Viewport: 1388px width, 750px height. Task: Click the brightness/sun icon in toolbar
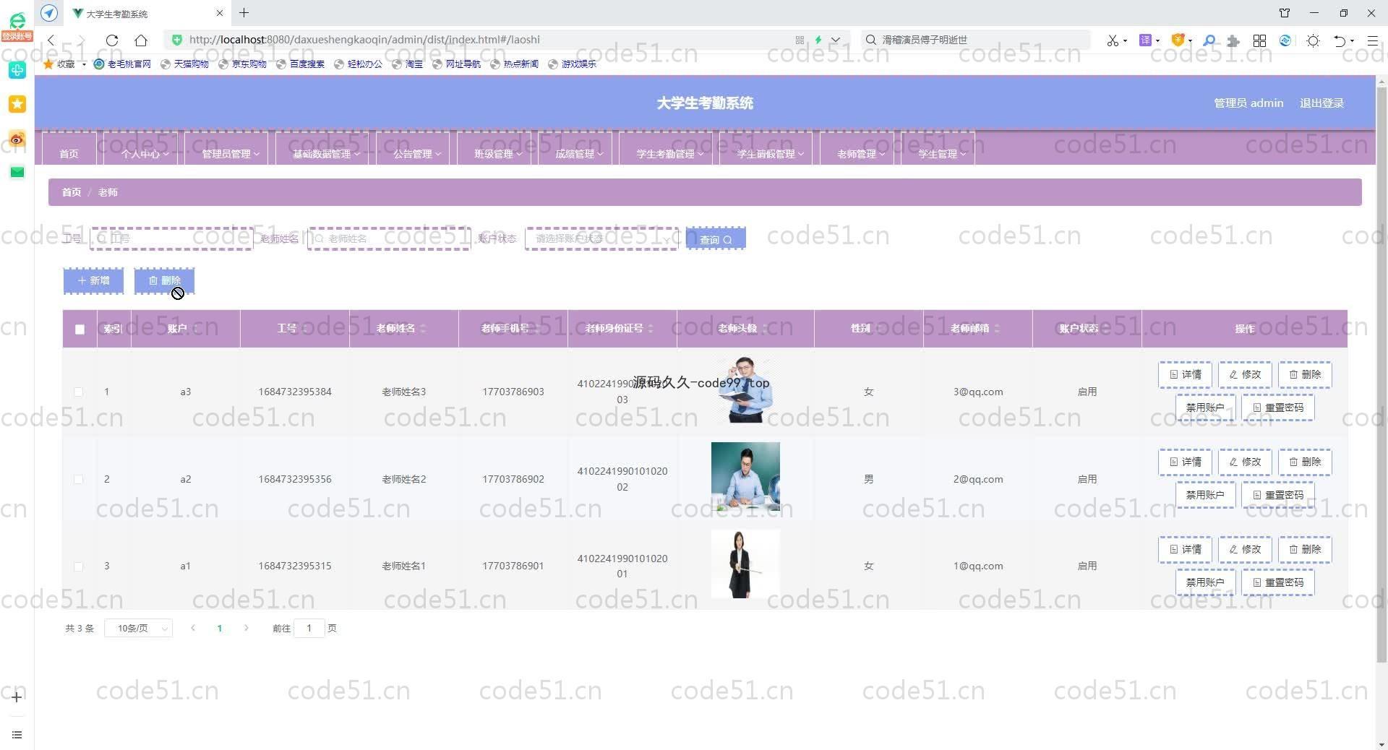point(1314,40)
